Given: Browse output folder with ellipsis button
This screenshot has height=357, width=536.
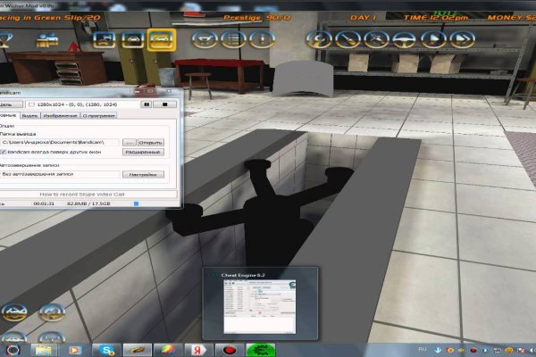Looking at the screenshot, I should (x=129, y=142).
